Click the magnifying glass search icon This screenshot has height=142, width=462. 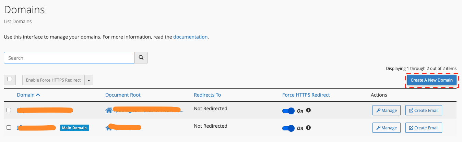141,58
